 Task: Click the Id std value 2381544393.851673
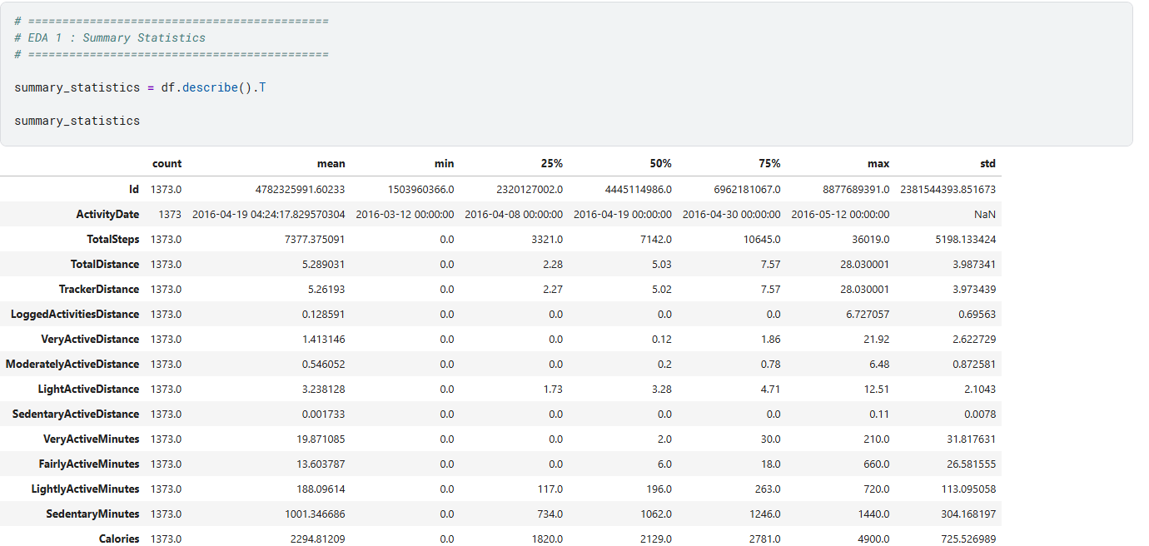[x=948, y=189]
